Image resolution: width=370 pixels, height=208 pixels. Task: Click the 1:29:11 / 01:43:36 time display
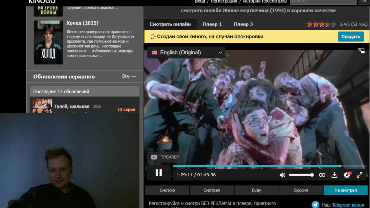(x=196, y=175)
